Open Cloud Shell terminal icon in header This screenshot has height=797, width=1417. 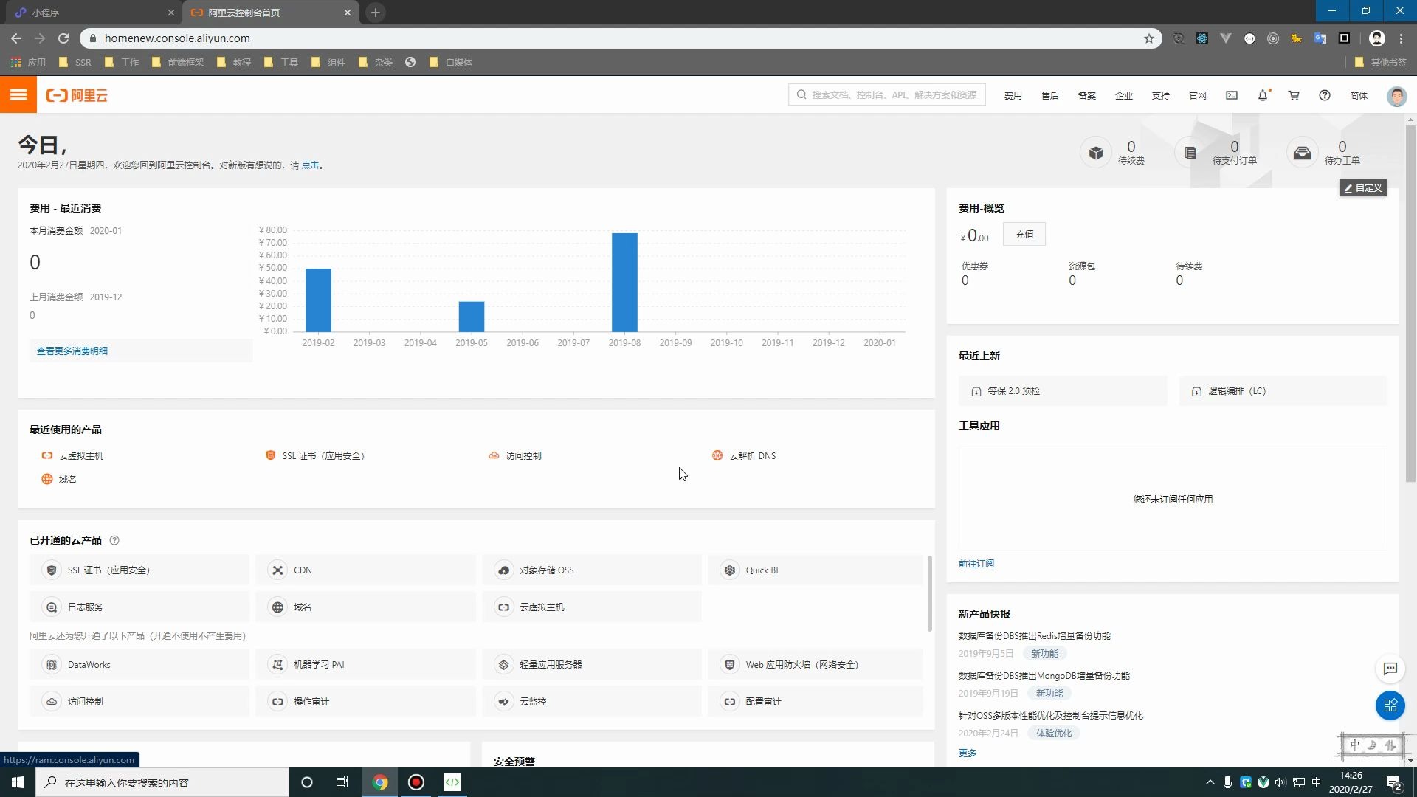click(1232, 95)
